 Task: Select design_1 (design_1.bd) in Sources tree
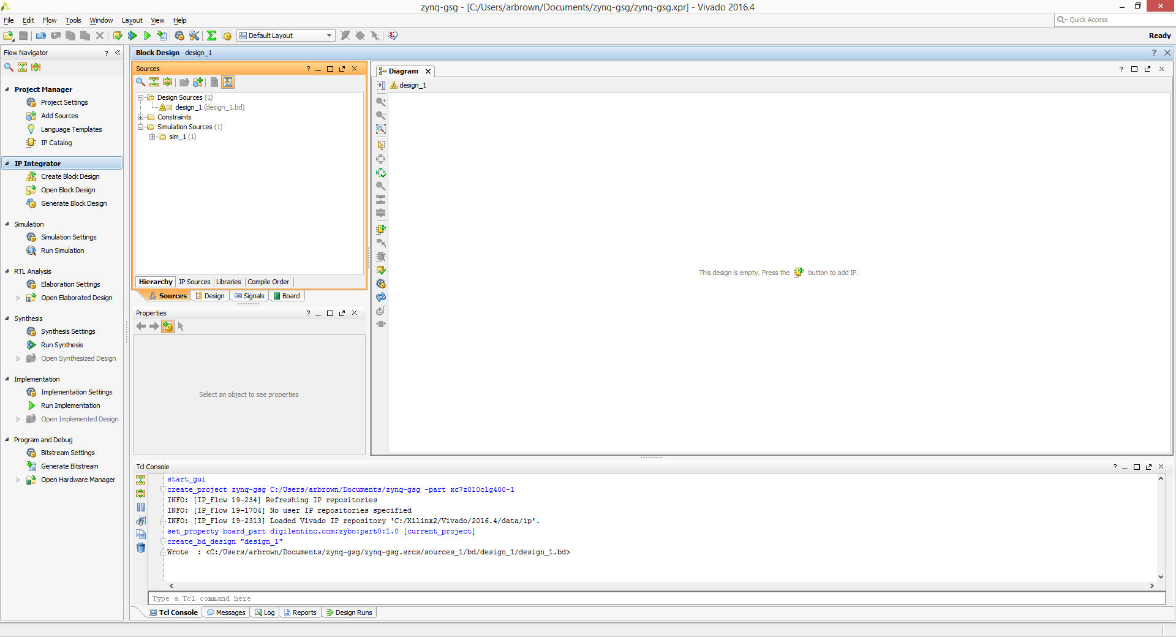click(x=209, y=107)
